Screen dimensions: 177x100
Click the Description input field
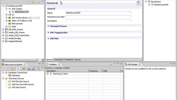(x=98, y=21)
